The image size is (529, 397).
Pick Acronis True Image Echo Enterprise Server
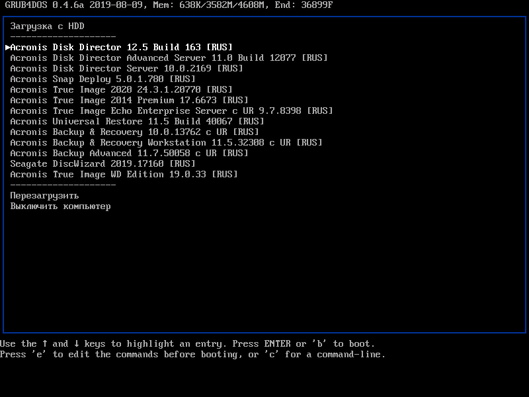[171, 111]
